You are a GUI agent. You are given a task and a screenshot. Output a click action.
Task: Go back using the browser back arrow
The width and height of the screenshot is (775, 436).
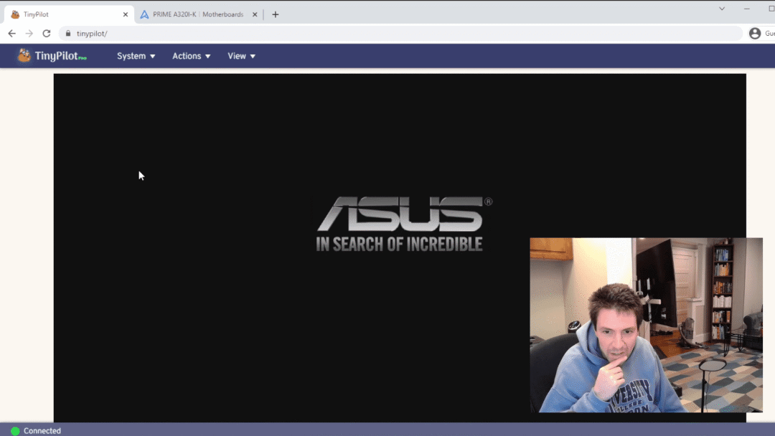(11, 34)
